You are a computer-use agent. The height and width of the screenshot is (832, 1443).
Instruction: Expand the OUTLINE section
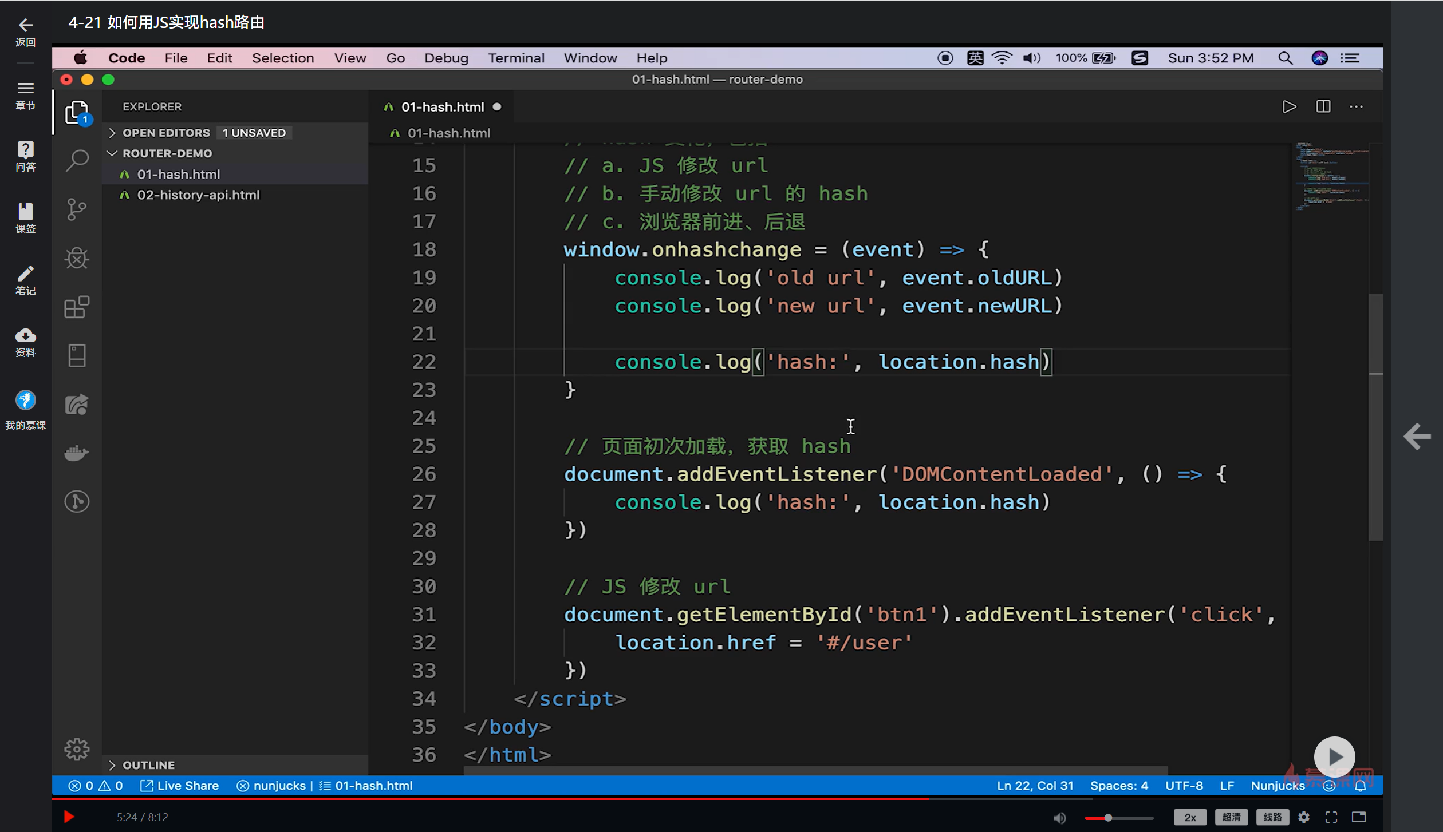click(x=148, y=765)
